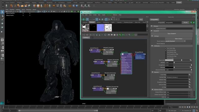Open the Graph menu in Hypershade
Viewport: 199px width, 112px height.
coord(104,15)
